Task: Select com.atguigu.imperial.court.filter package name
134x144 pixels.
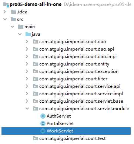Action: 73,79
